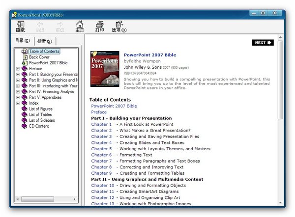Expand the Index tree node
Viewport: 295px width, 217px height.
[18, 103]
